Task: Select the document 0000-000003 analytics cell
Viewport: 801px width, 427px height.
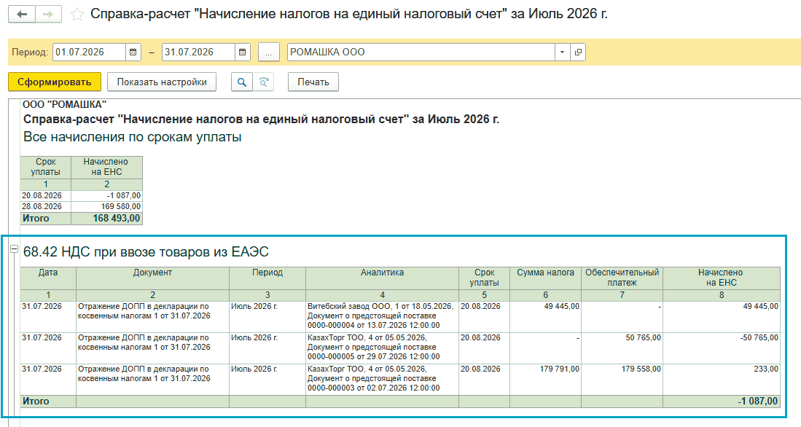Action: (x=382, y=380)
